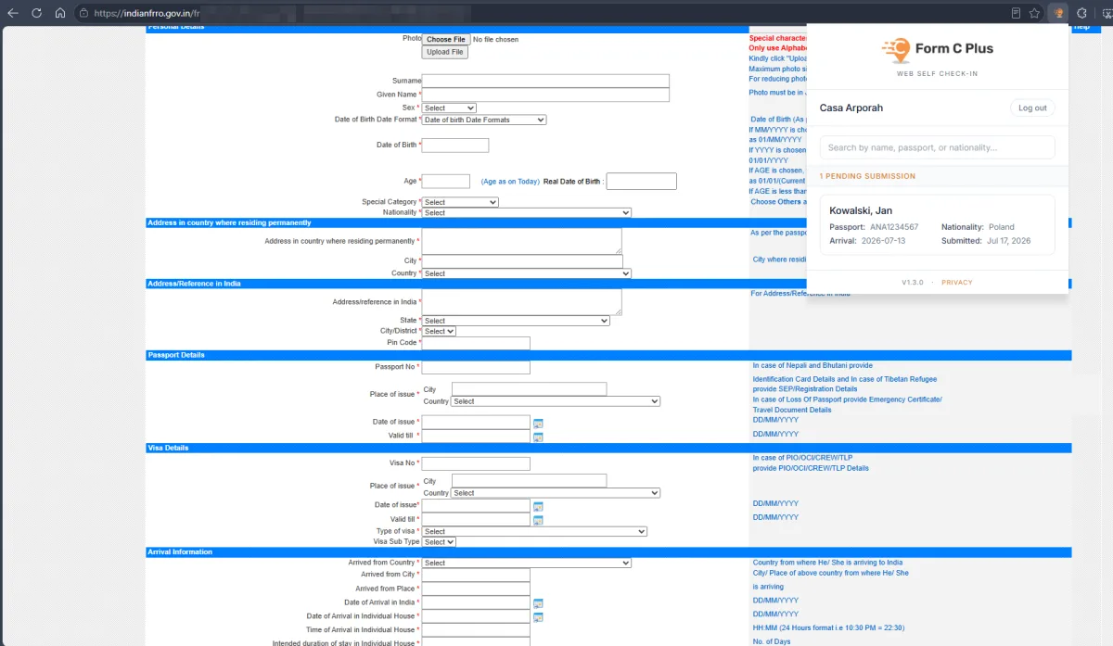1113x646 pixels.
Task: Open Date of Birth Date Format dropdown
Action: pyautogui.click(x=484, y=120)
